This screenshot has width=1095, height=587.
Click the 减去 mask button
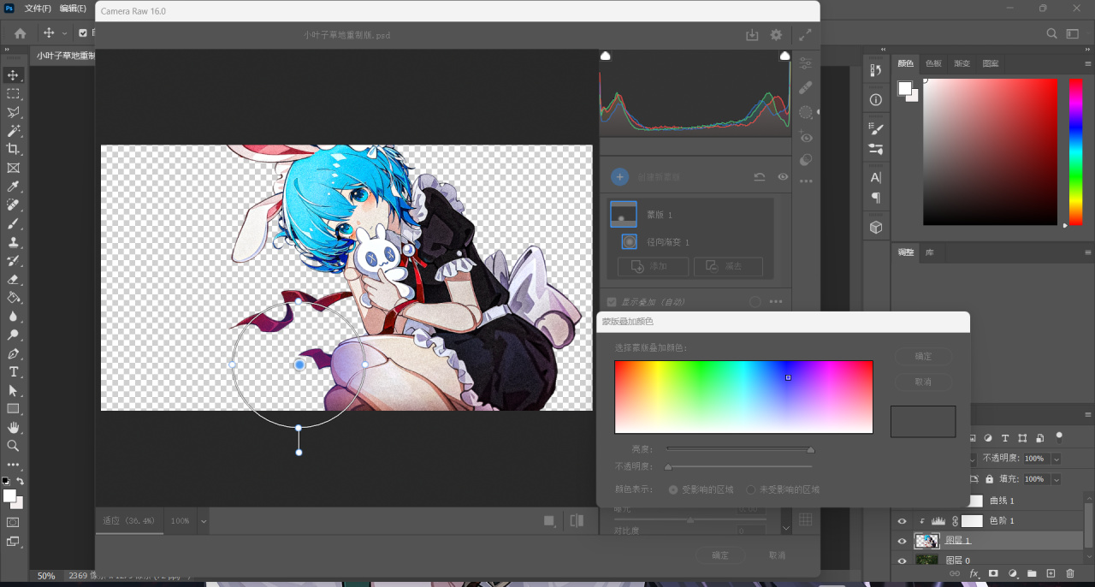click(728, 266)
